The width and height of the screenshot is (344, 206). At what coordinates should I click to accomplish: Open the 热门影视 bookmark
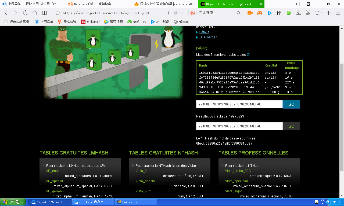pyautogui.click(x=160, y=22)
